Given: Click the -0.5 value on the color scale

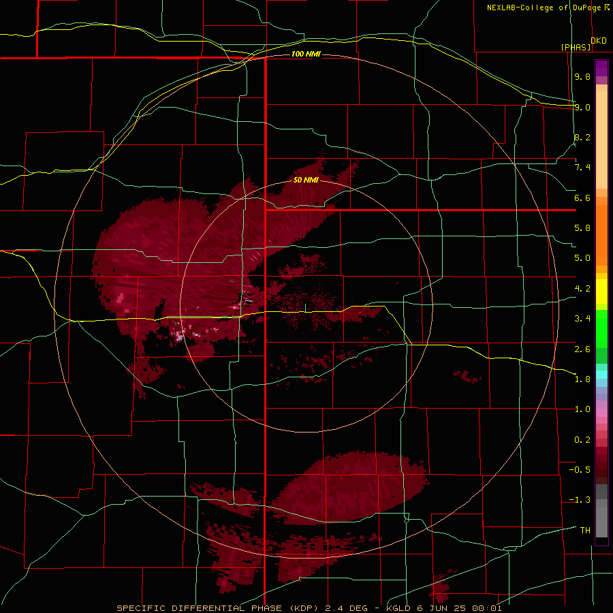Looking at the screenshot, I should coord(580,470).
